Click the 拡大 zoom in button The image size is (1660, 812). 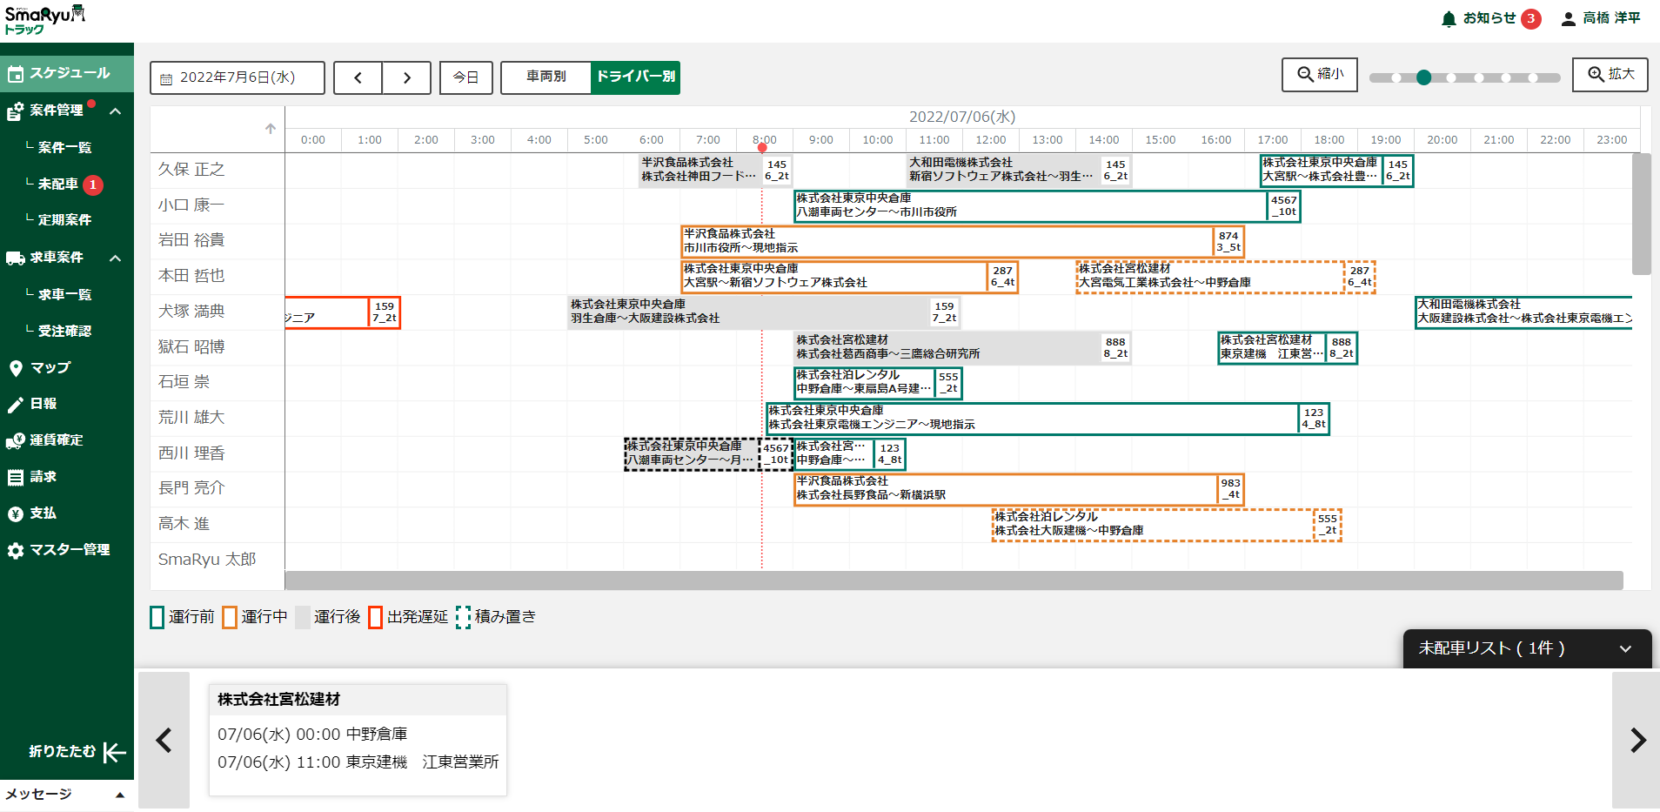click(1610, 75)
